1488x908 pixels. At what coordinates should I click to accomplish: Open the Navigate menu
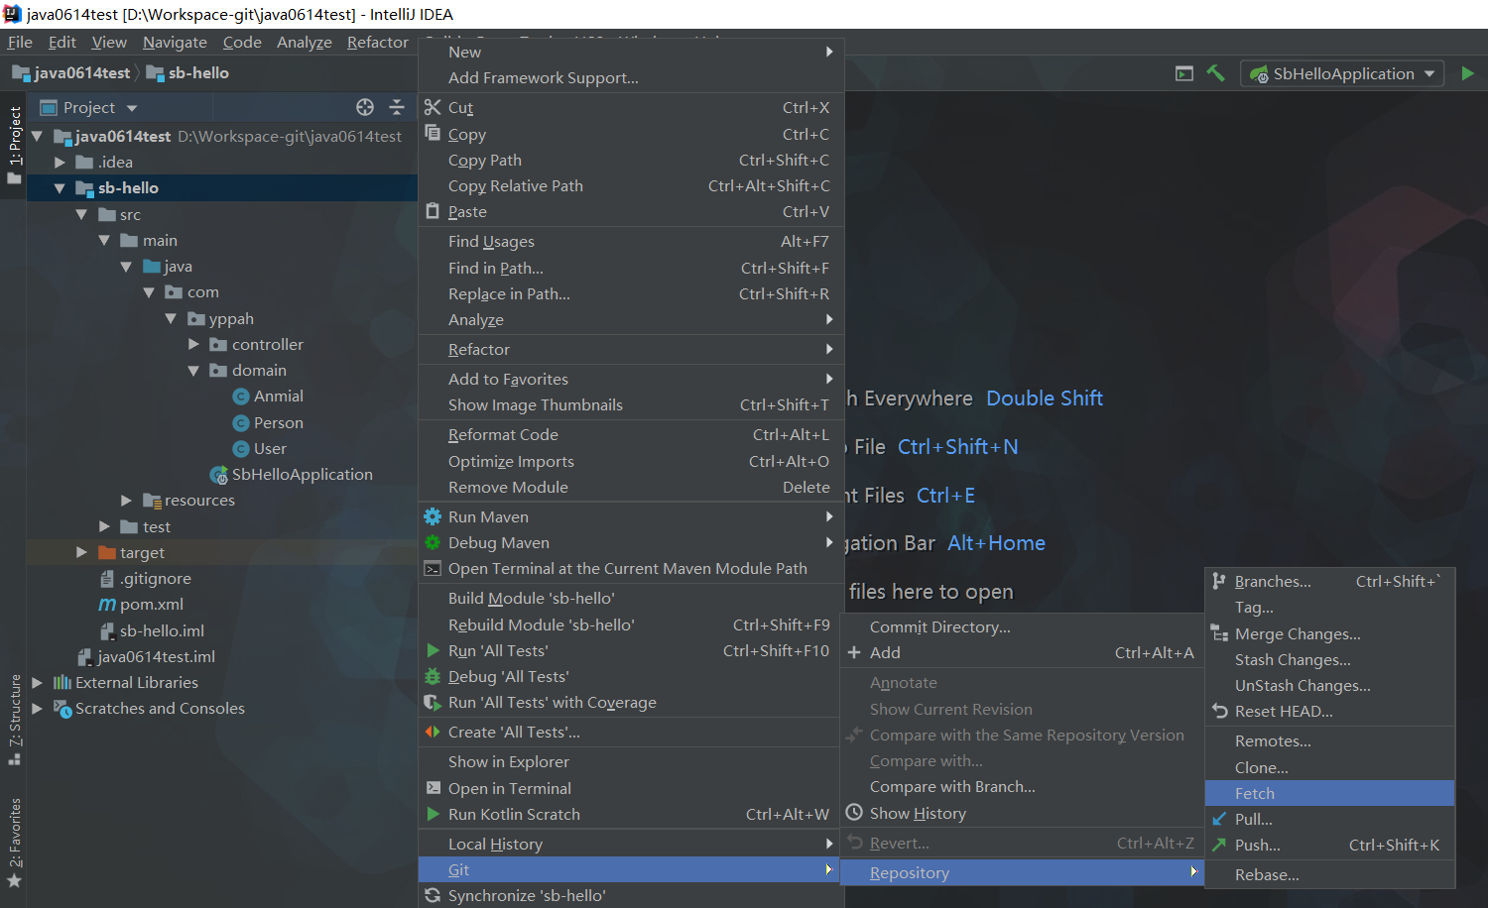[175, 42]
